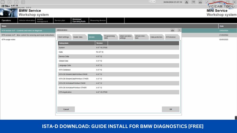Viewport: 237px width, 133px height.
Task: Open ISTA usage notes news item
Action: point(8,40)
